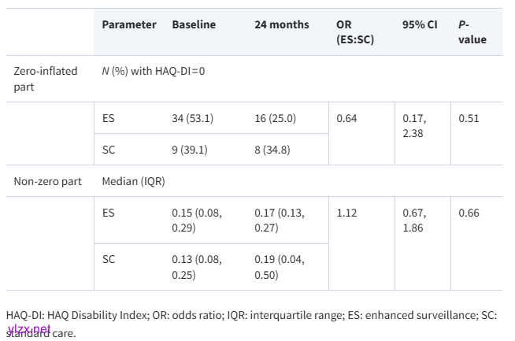The width and height of the screenshot is (515, 341).
Task: Select the "Median (IQR)" cell
Action: pyautogui.click(x=134, y=181)
